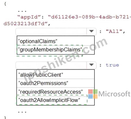The width and height of the screenshot is (131, 119).
Task: Click the opening curly brace
Action: click(x=5, y=4)
